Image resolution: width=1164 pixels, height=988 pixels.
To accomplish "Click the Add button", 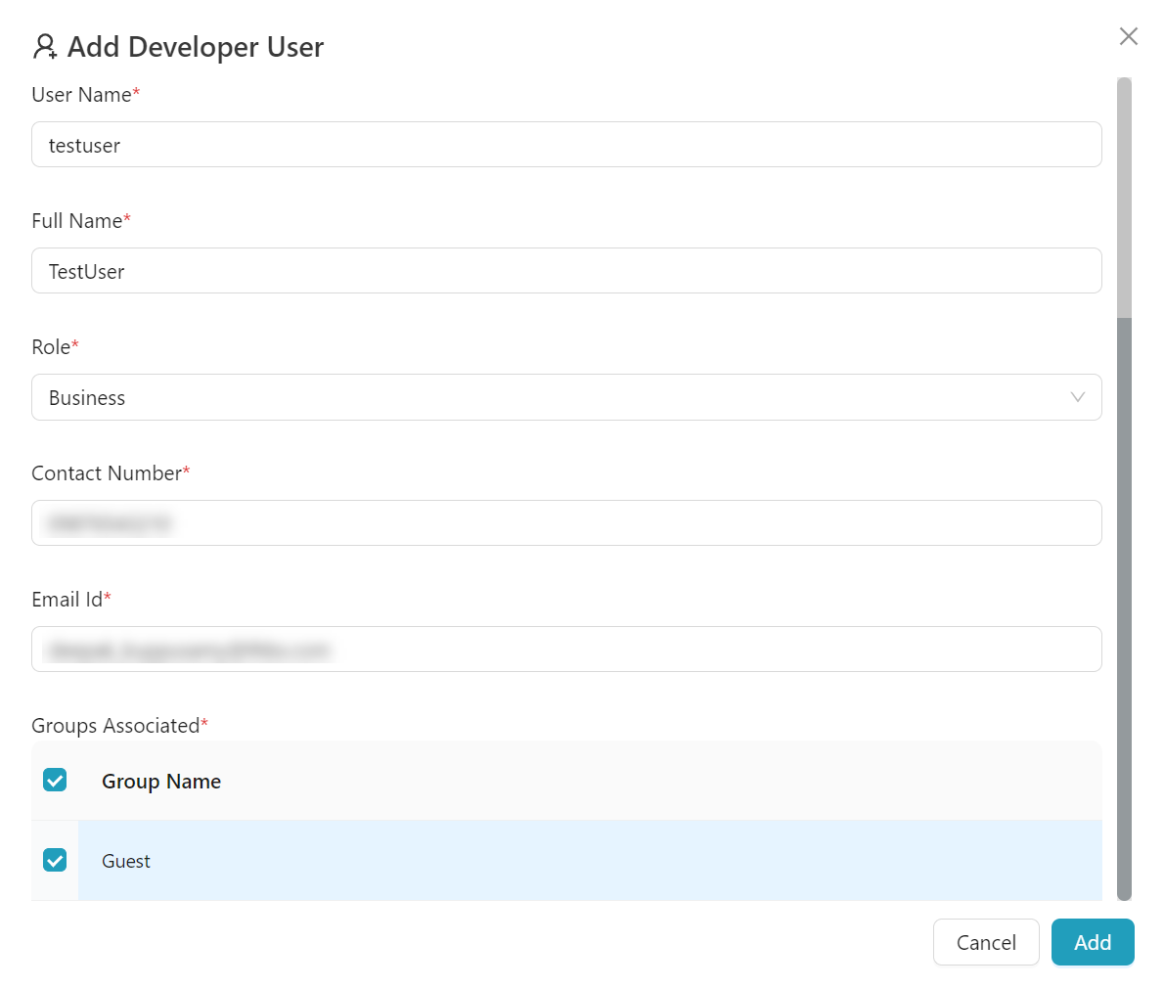I will click(x=1092, y=942).
